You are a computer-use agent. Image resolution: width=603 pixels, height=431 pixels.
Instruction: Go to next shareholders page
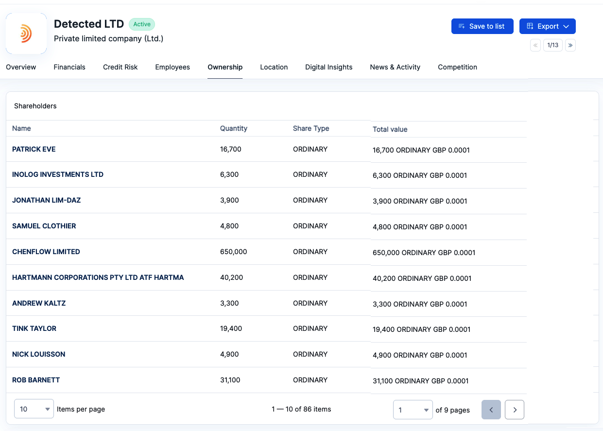point(515,410)
